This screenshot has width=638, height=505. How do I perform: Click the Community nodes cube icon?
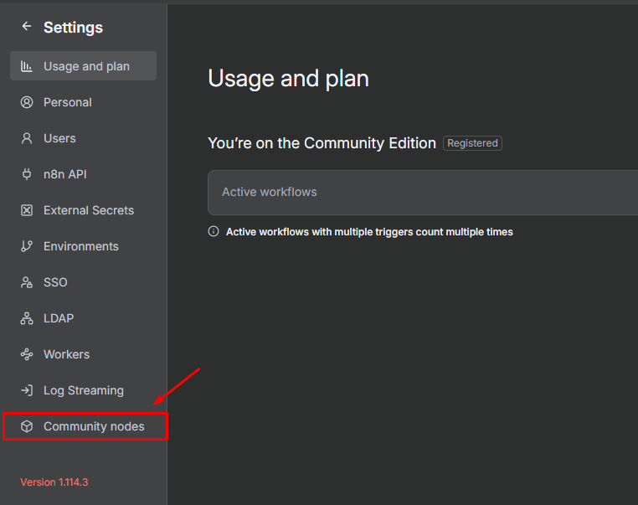pos(27,426)
